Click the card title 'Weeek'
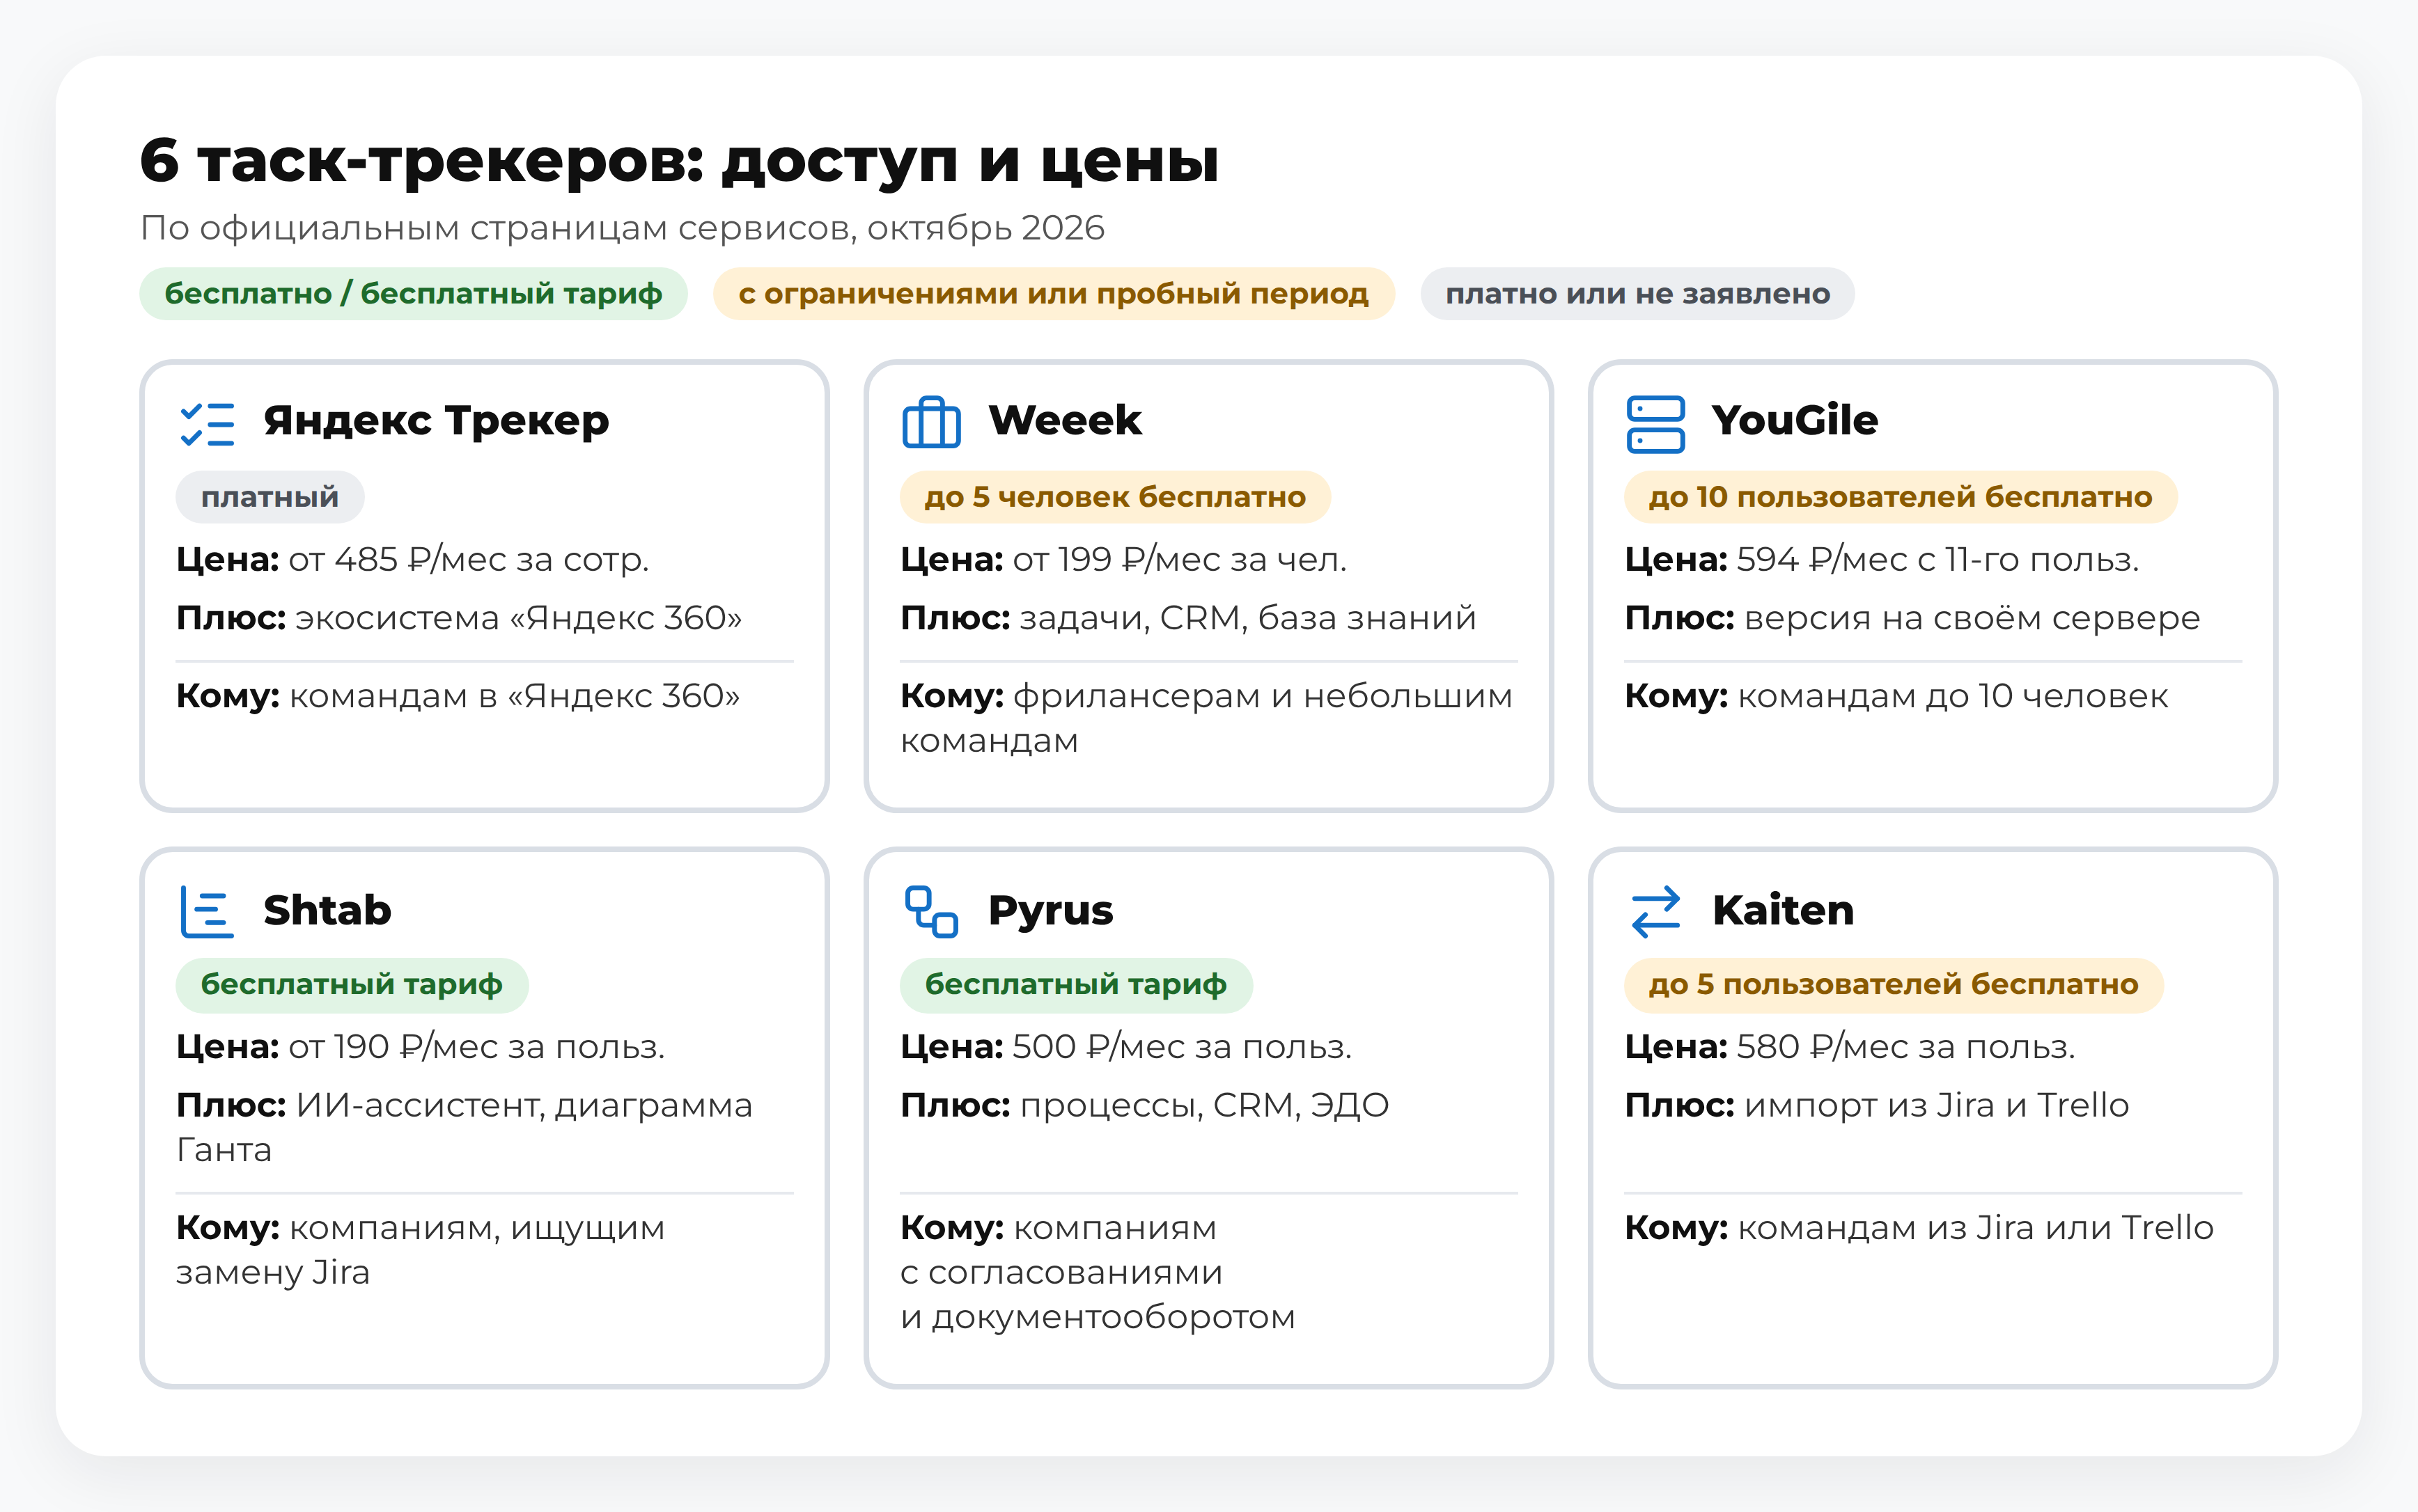The height and width of the screenshot is (1512, 2418). pyautogui.click(x=1064, y=421)
